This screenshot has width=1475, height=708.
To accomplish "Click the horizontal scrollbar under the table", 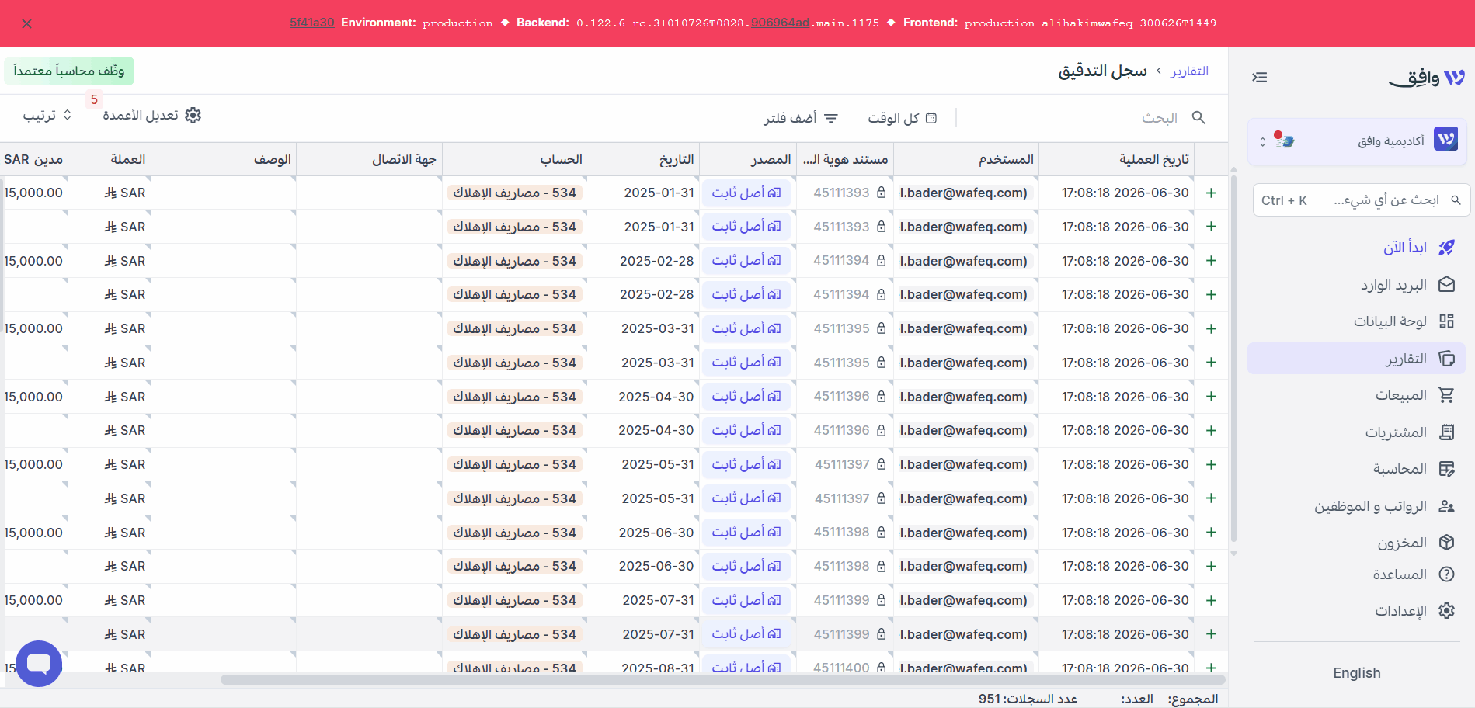I will pyautogui.click(x=722, y=680).
